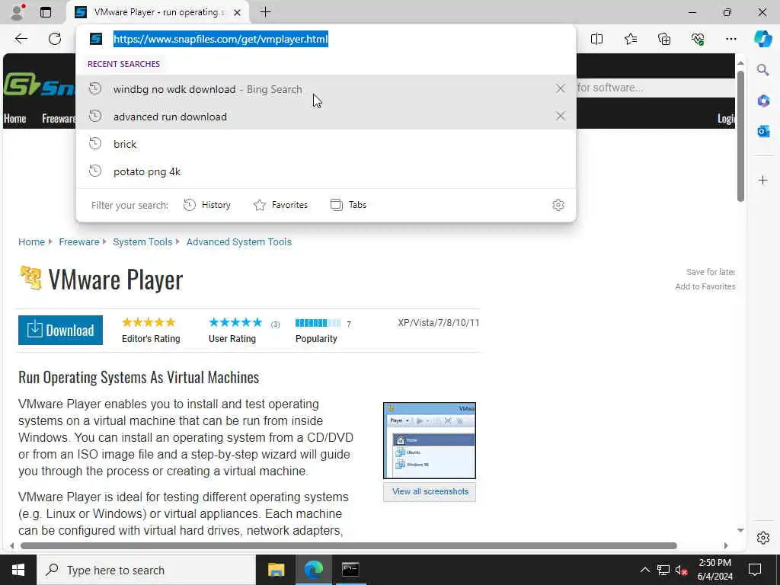Select 'windbg no wdk download' recent search
The image size is (780, 585).
point(326,88)
